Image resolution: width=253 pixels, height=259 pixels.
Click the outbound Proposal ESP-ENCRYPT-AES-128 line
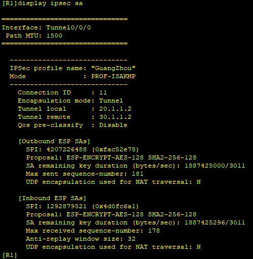(111, 157)
